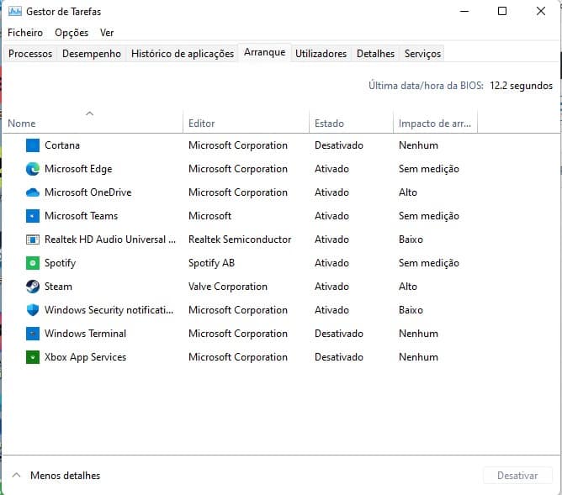Select the Xbox App Services entry
This screenshot has width=562, height=495.
point(85,357)
